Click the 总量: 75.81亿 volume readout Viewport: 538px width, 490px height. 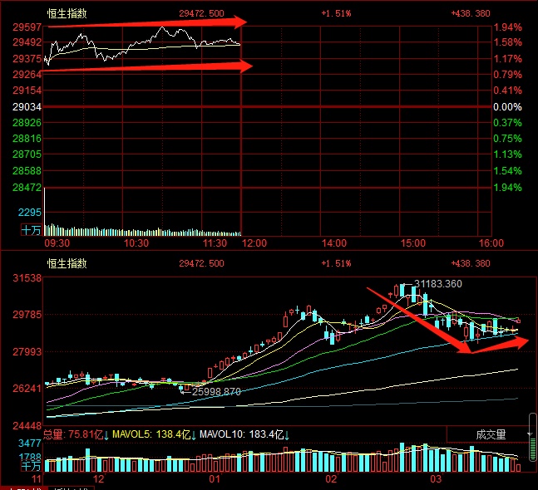[x=76, y=434]
